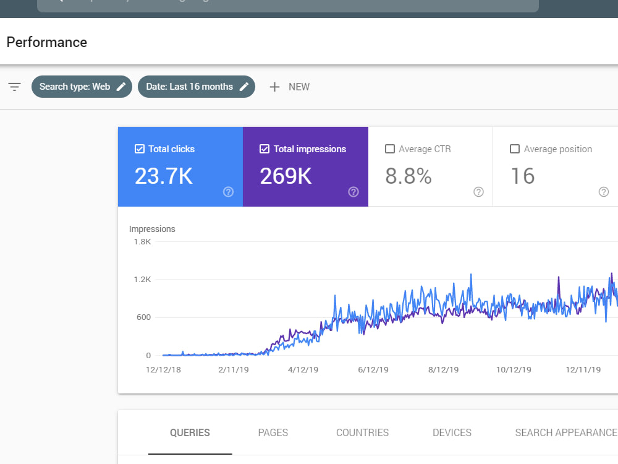
Task: Click the 12/11/19 date label
Action: (583, 370)
